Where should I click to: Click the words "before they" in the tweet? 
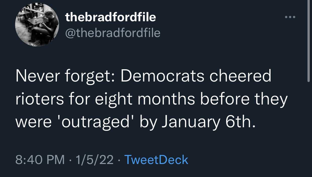244,99
